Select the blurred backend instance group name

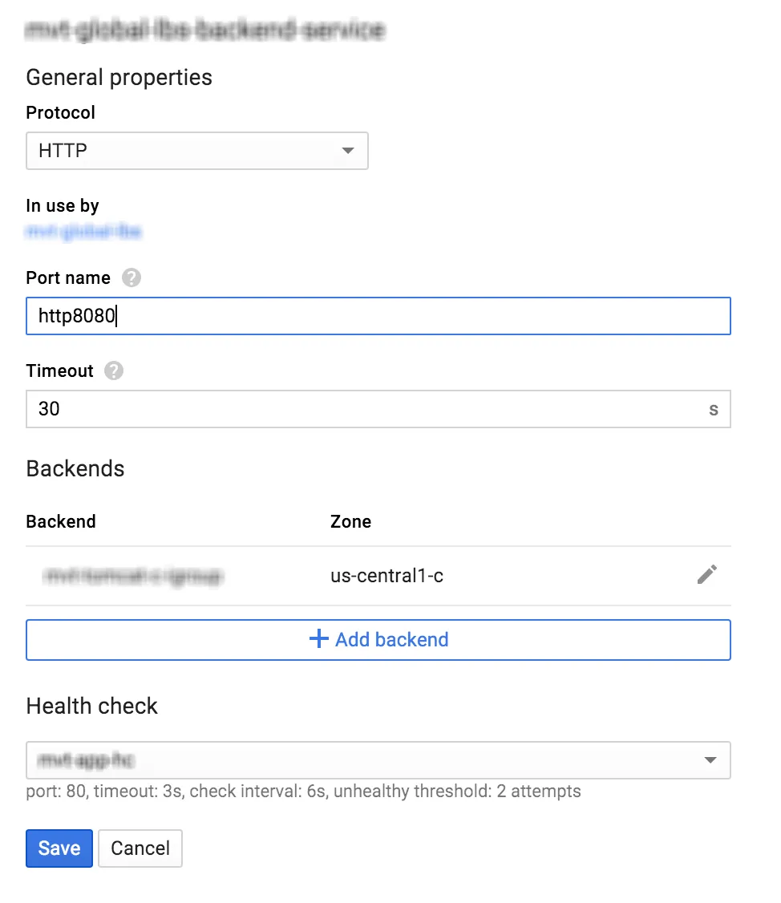point(133,576)
